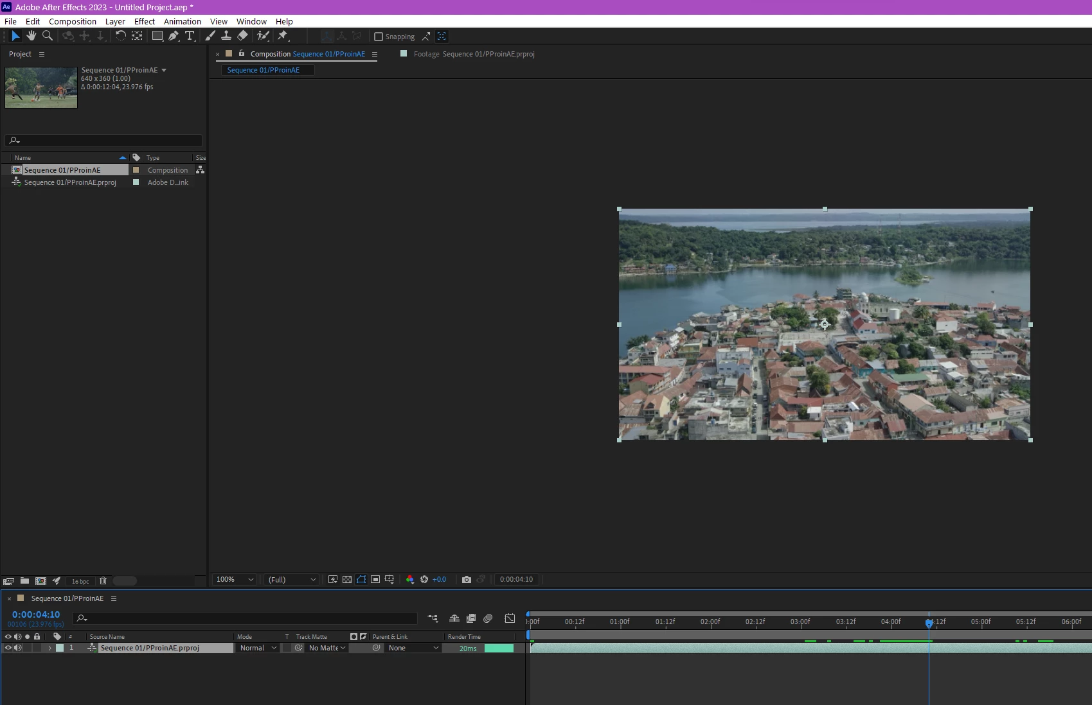Switch to the Footage Sequence 01/PProinAE.prproj tab
1092x705 pixels.
point(474,54)
